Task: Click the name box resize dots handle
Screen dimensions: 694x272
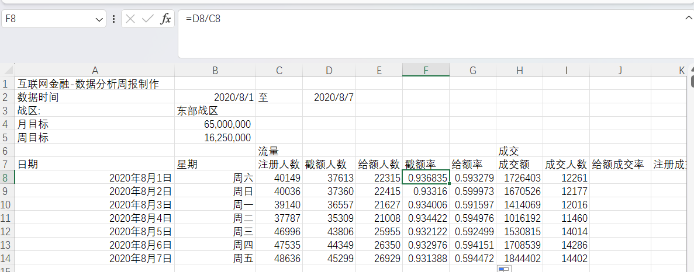Action: point(113,19)
